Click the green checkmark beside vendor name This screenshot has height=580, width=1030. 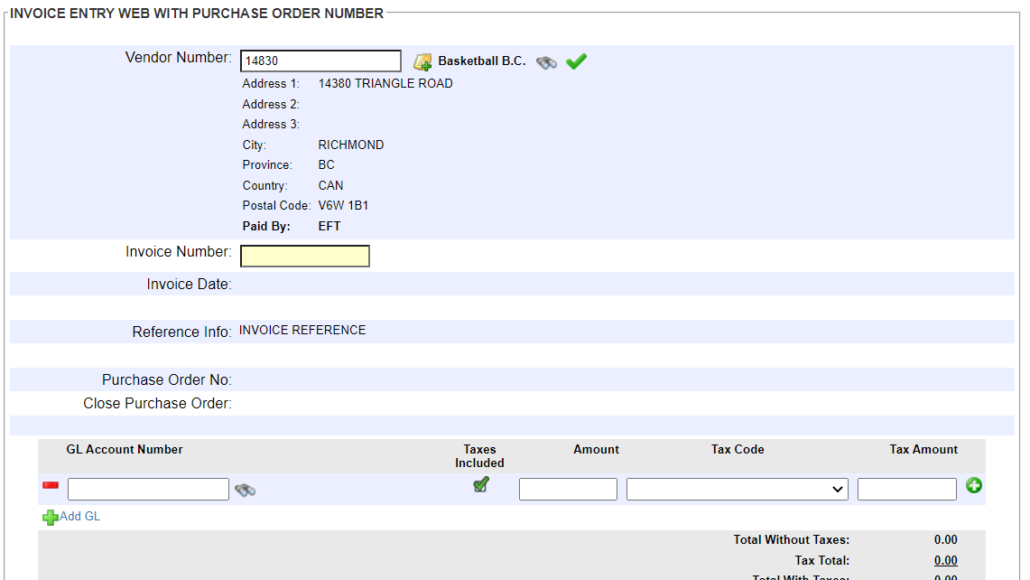pos(576,61)
